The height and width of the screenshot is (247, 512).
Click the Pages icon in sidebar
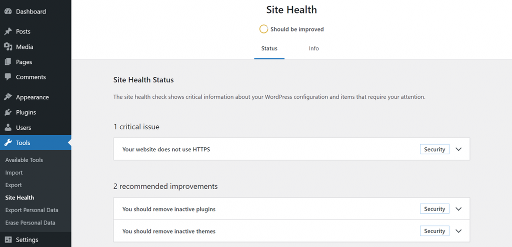pos(8,62)
